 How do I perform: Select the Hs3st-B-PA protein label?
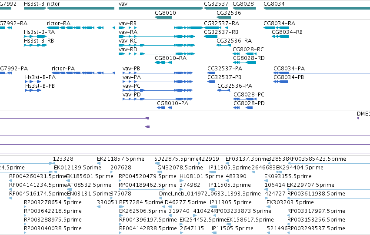click(40, 77)
